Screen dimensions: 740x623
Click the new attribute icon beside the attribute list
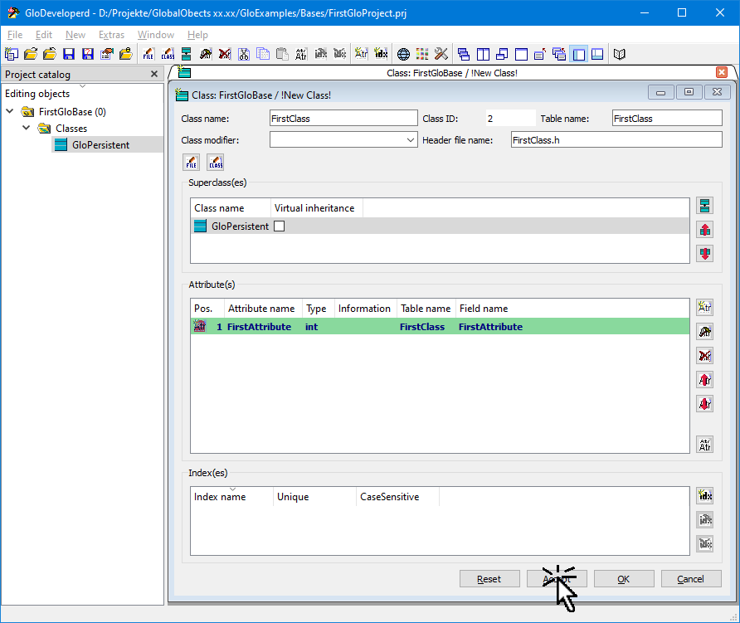click(x=705, y=308)
